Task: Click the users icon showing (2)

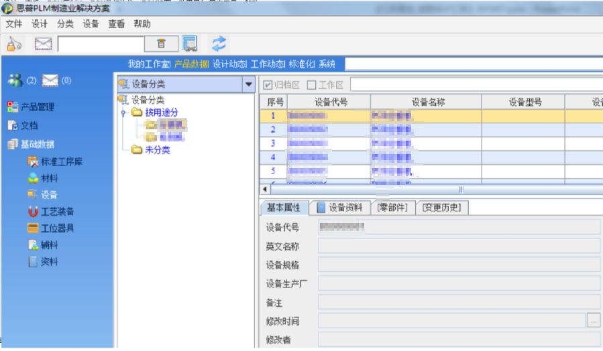Action: [x=15, y=80]
